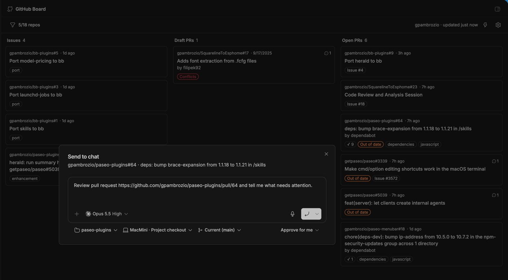This screenshot has height=280, width=508.
Task: Open the Opus 5.5 High model dropdown
Action: pos(107,214)
